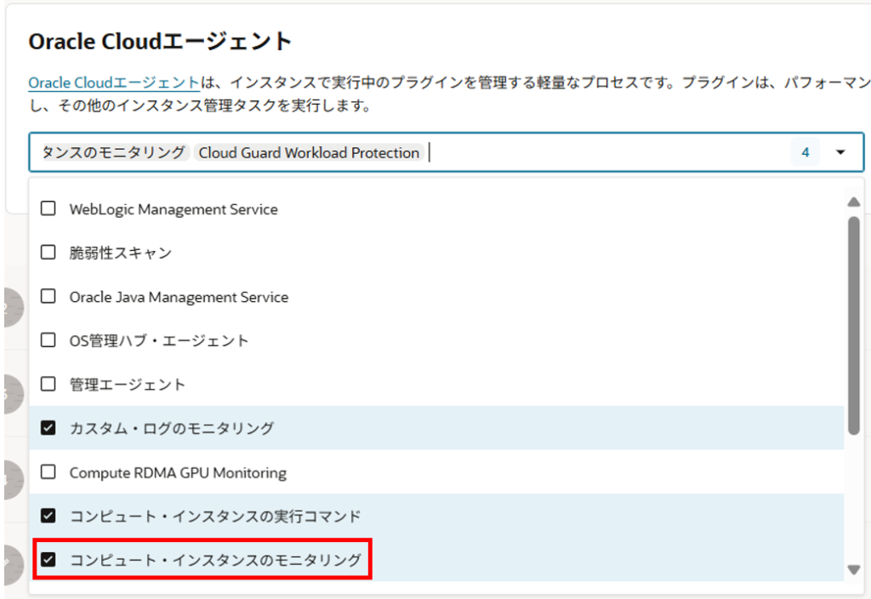Viewport: 871px width, 599px height.
Task: Open the Oracle Cloudエージェント documentation link
Action: pyautogui.click(x=114, y=83)
